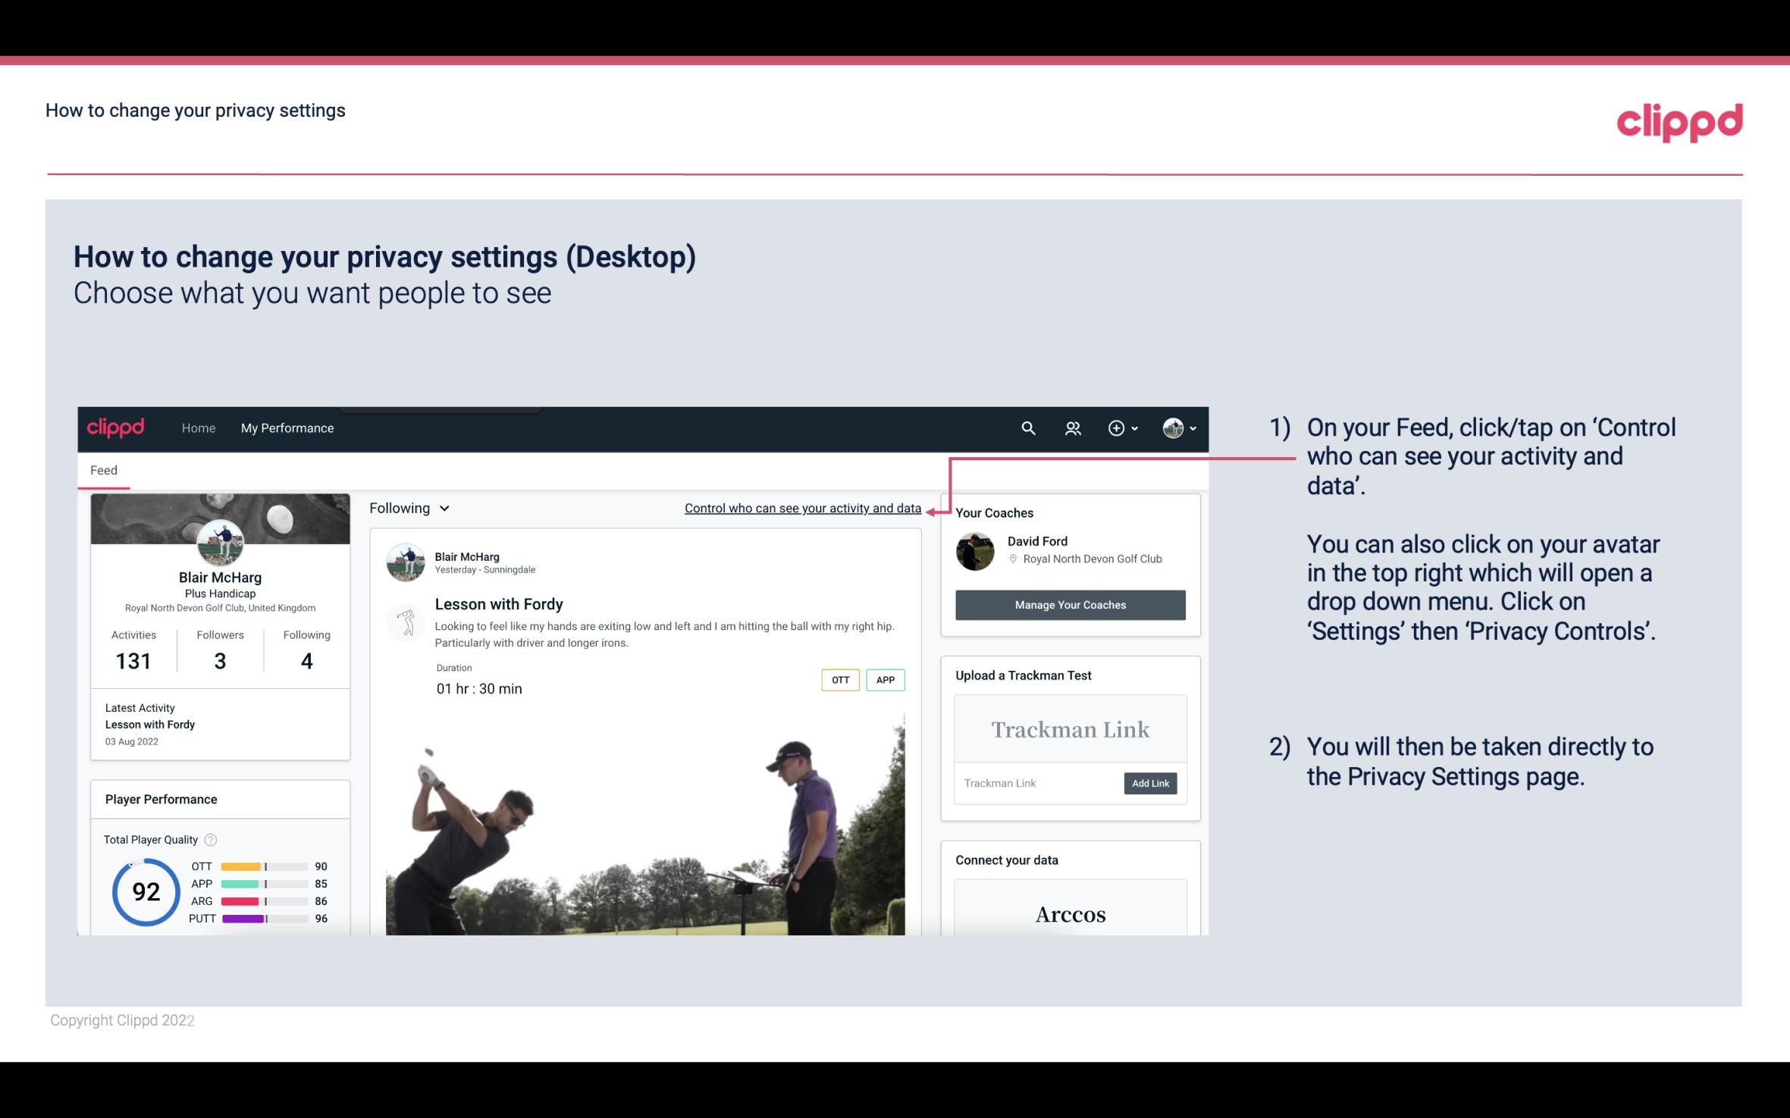Click the Manage Your Coaches button
The height and width of the screenshot is (1118, 1790).
pyautogui.click(x=1069, y=604)
